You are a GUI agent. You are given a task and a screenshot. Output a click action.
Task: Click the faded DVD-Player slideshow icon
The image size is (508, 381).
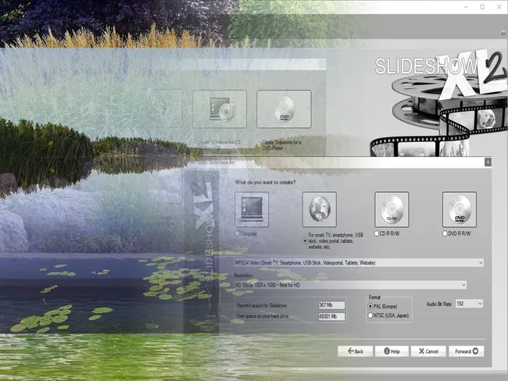point(284,109)
